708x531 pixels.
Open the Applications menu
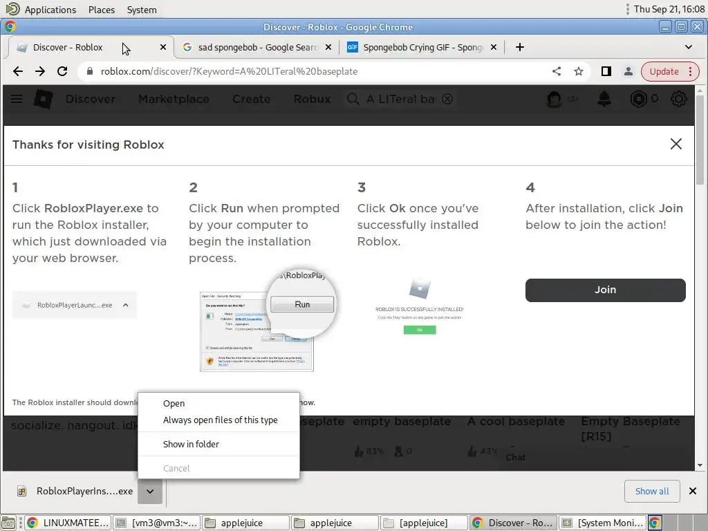pos(50,10)
